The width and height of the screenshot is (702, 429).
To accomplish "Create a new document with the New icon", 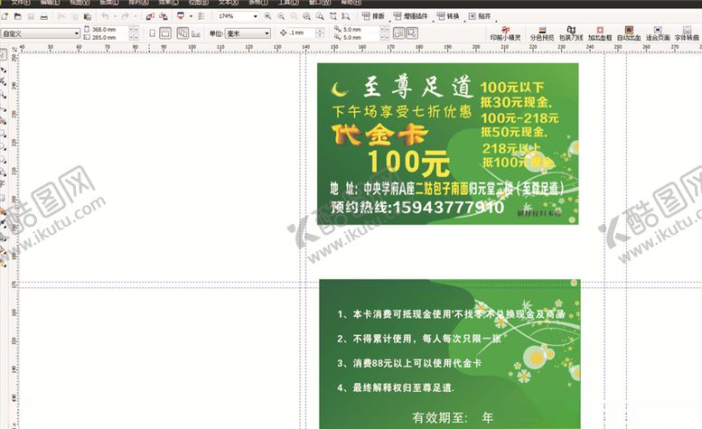I will (x=5, y=16).
